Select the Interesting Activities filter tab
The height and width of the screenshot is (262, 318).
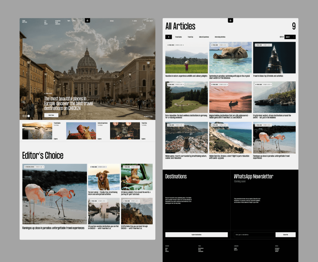point(220,37)
